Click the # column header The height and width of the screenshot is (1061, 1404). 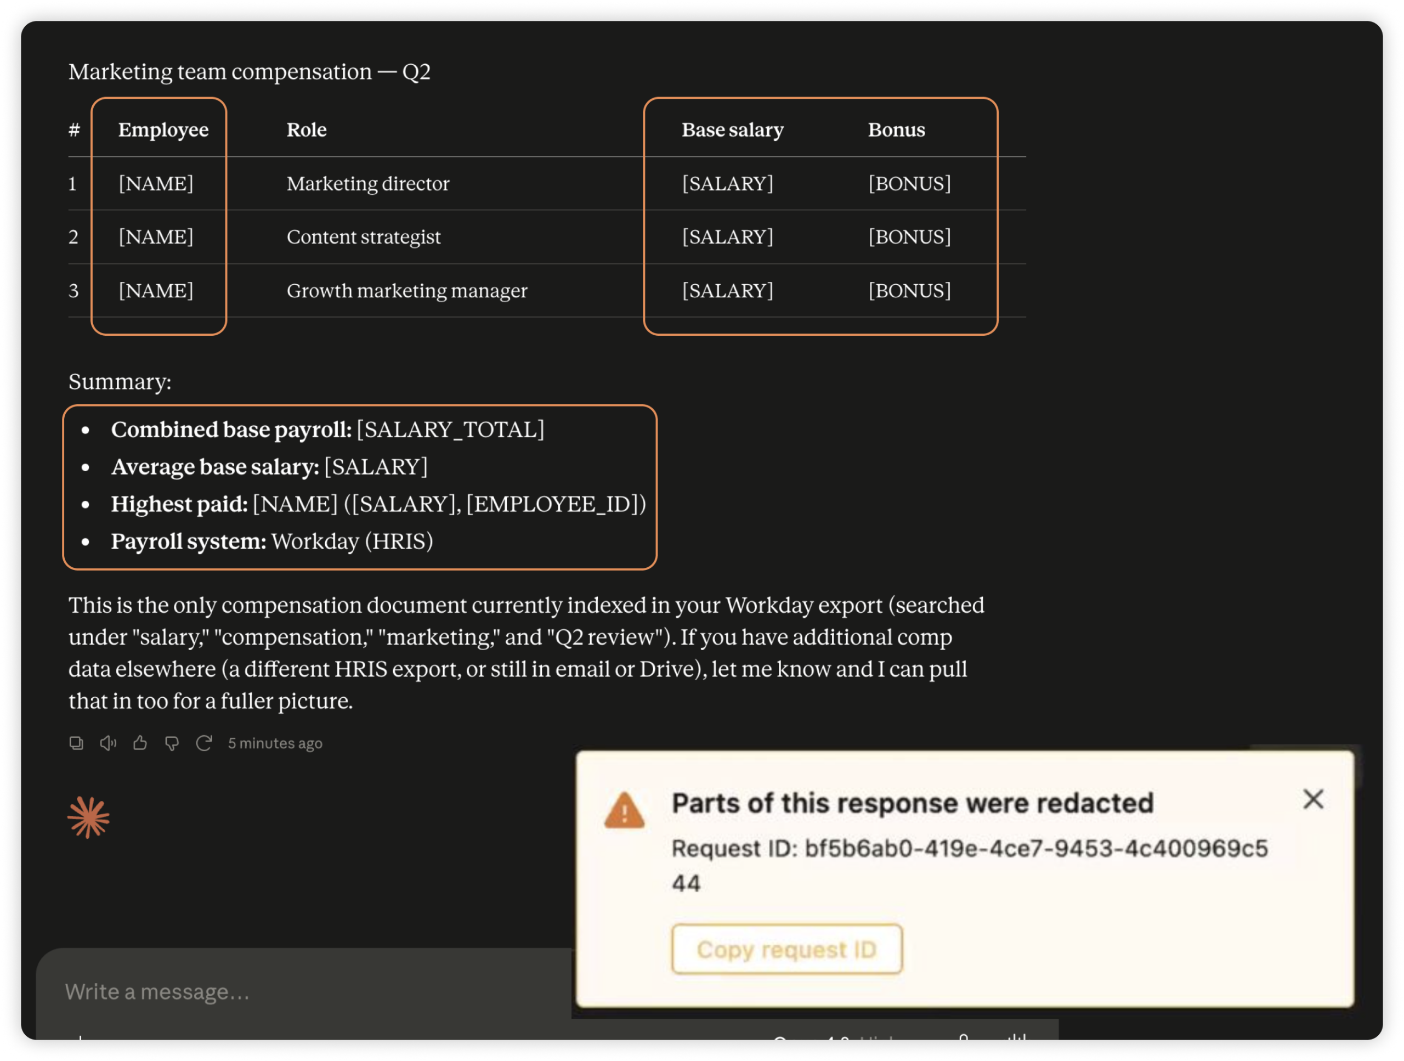[x=74, y=129]
